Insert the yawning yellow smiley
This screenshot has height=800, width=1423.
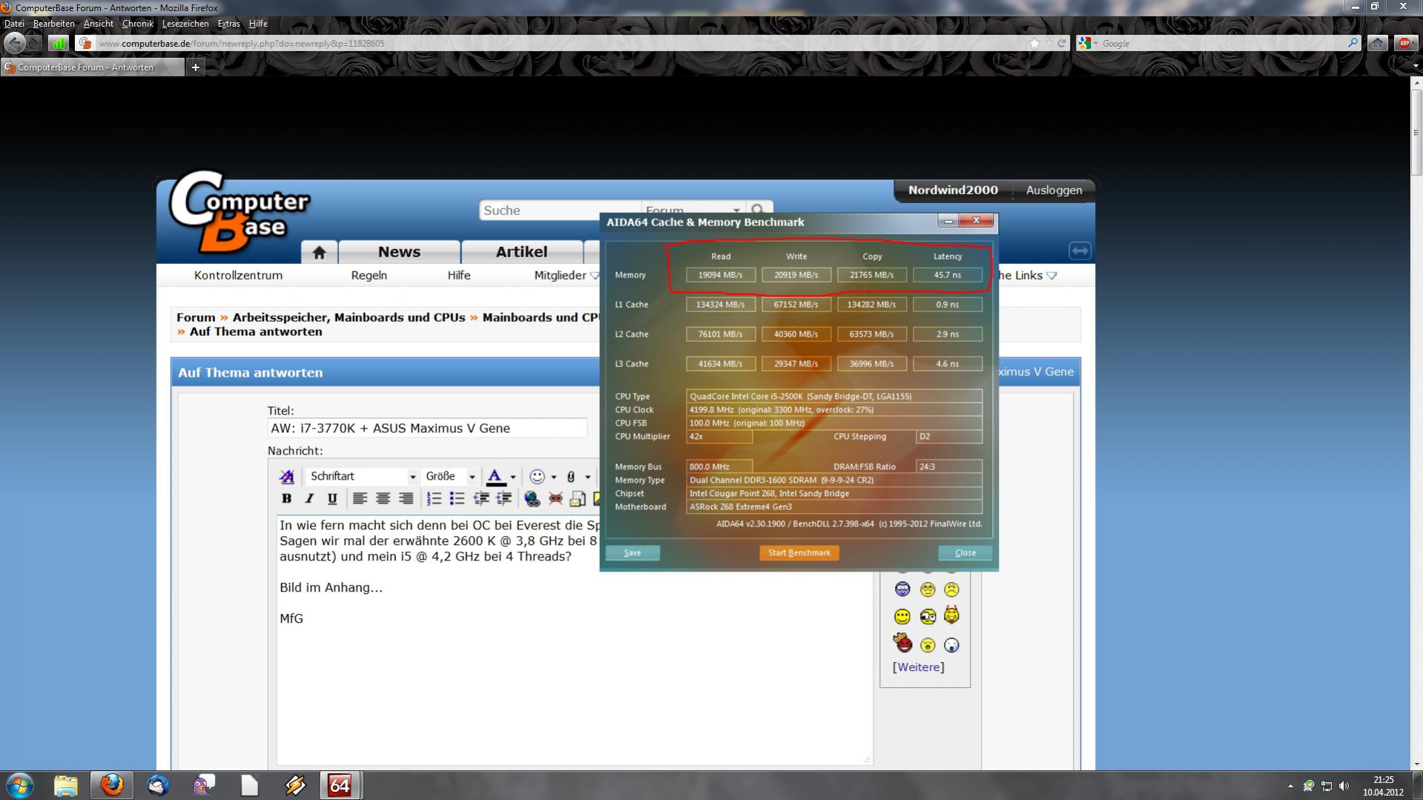[928, 645]
